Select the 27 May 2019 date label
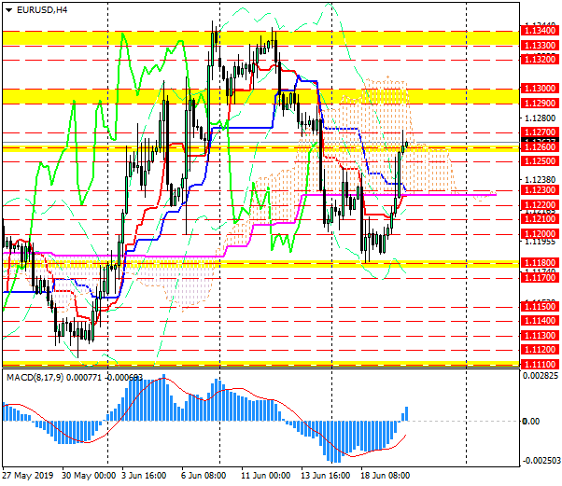Viewport: 562px width, 486px height. pos(28,475)
